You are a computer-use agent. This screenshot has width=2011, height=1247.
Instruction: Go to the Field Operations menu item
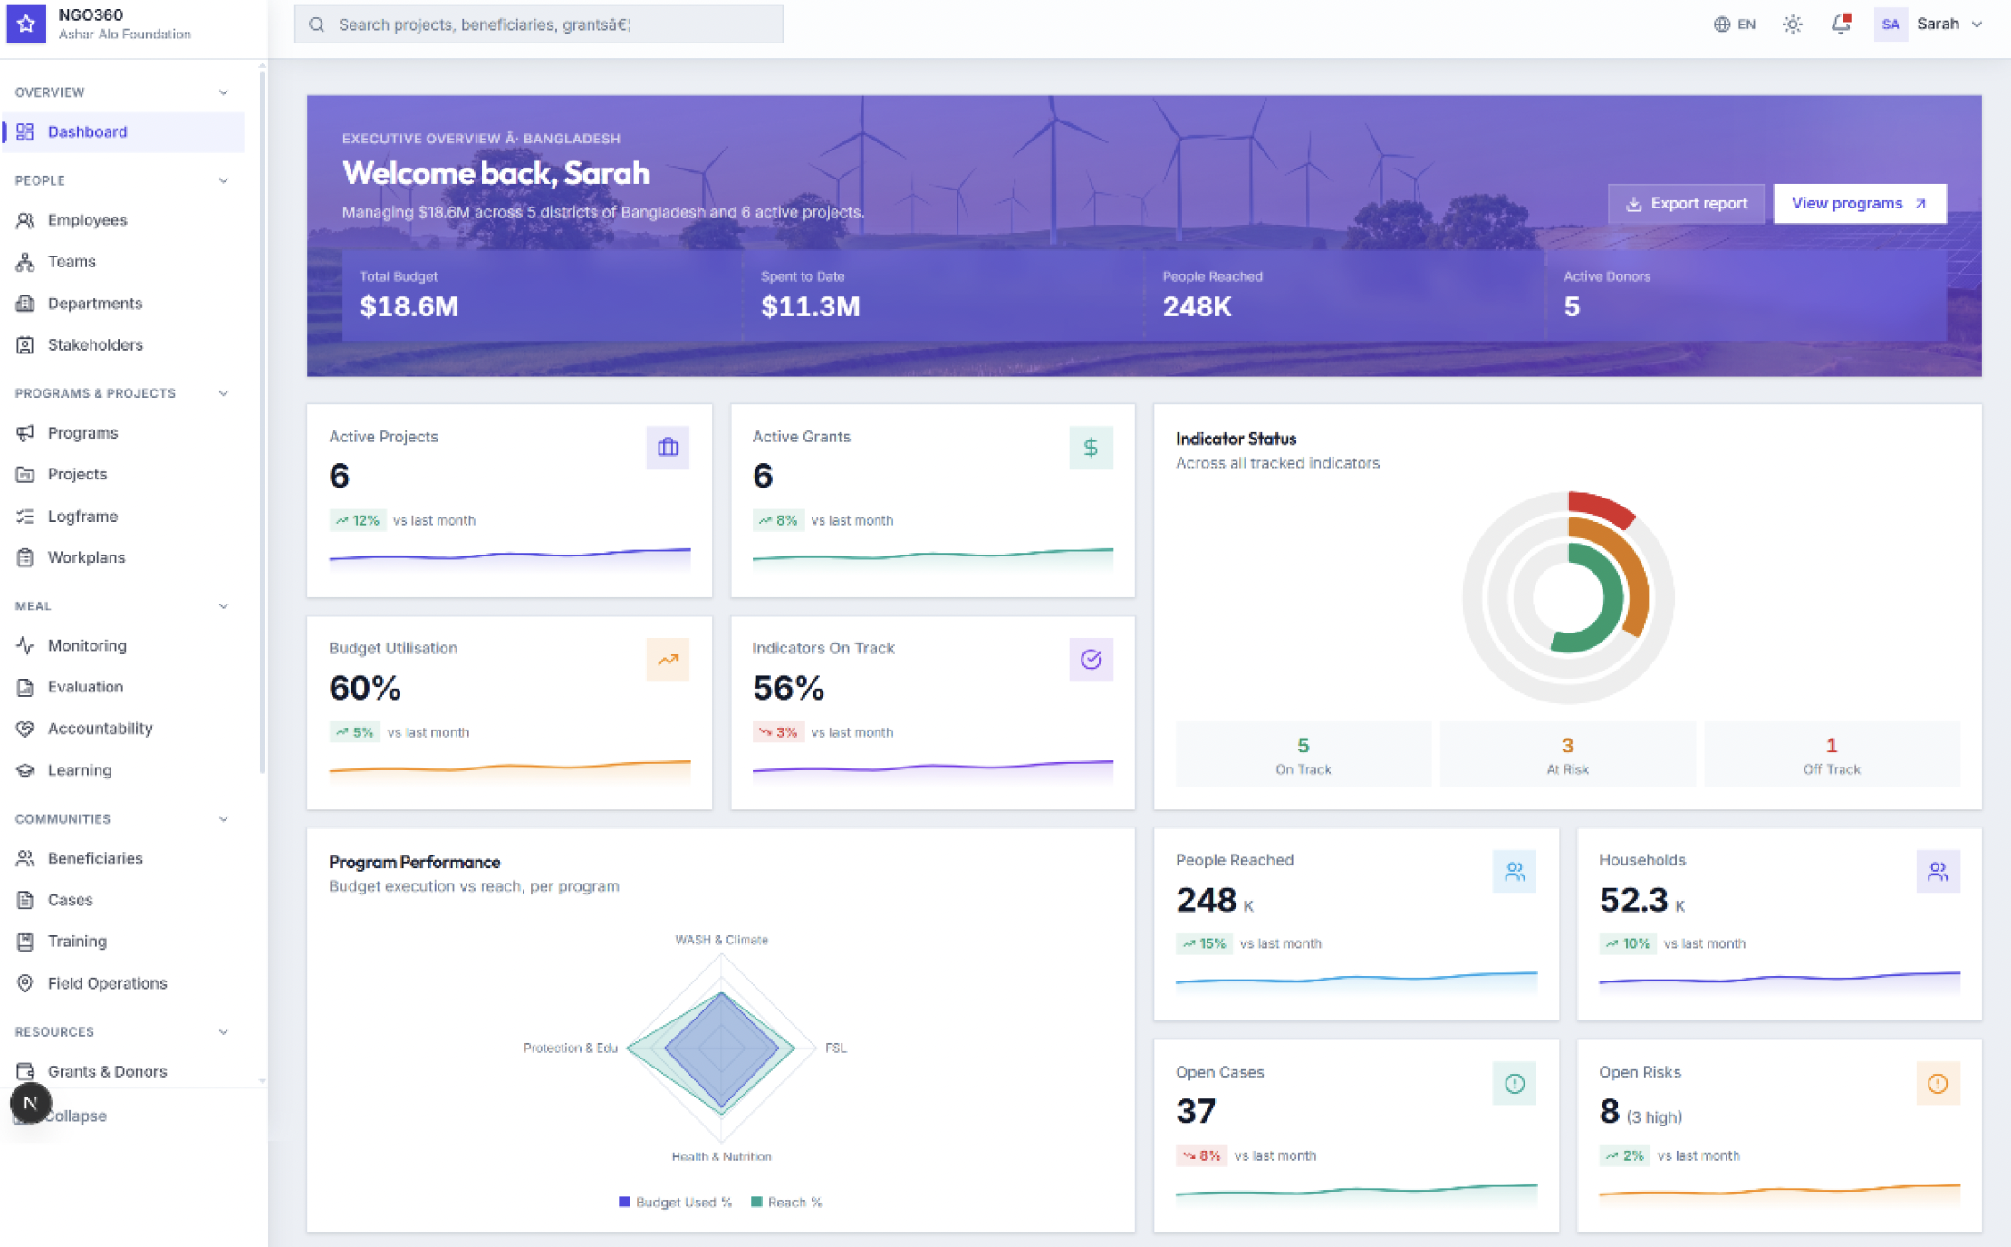[x=124, y=983]
